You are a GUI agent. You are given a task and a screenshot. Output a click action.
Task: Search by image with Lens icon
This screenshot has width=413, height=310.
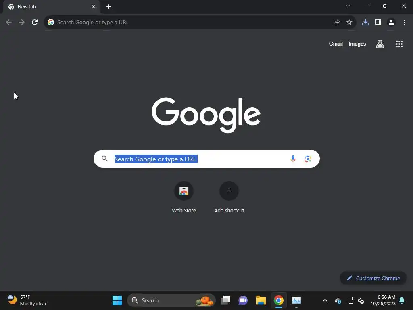point(308,159)
